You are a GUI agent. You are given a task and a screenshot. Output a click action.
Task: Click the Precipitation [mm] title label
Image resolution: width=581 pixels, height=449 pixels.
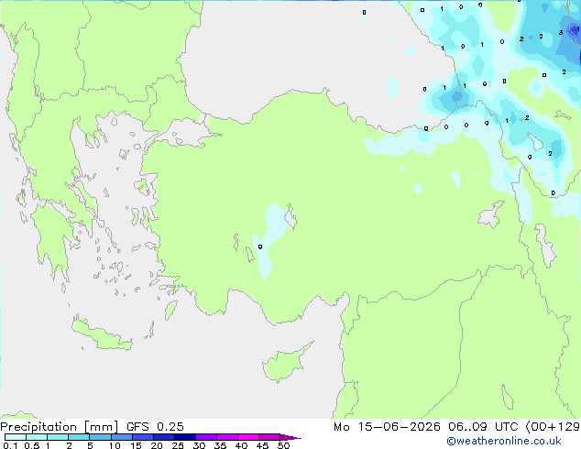coord(60,427)
